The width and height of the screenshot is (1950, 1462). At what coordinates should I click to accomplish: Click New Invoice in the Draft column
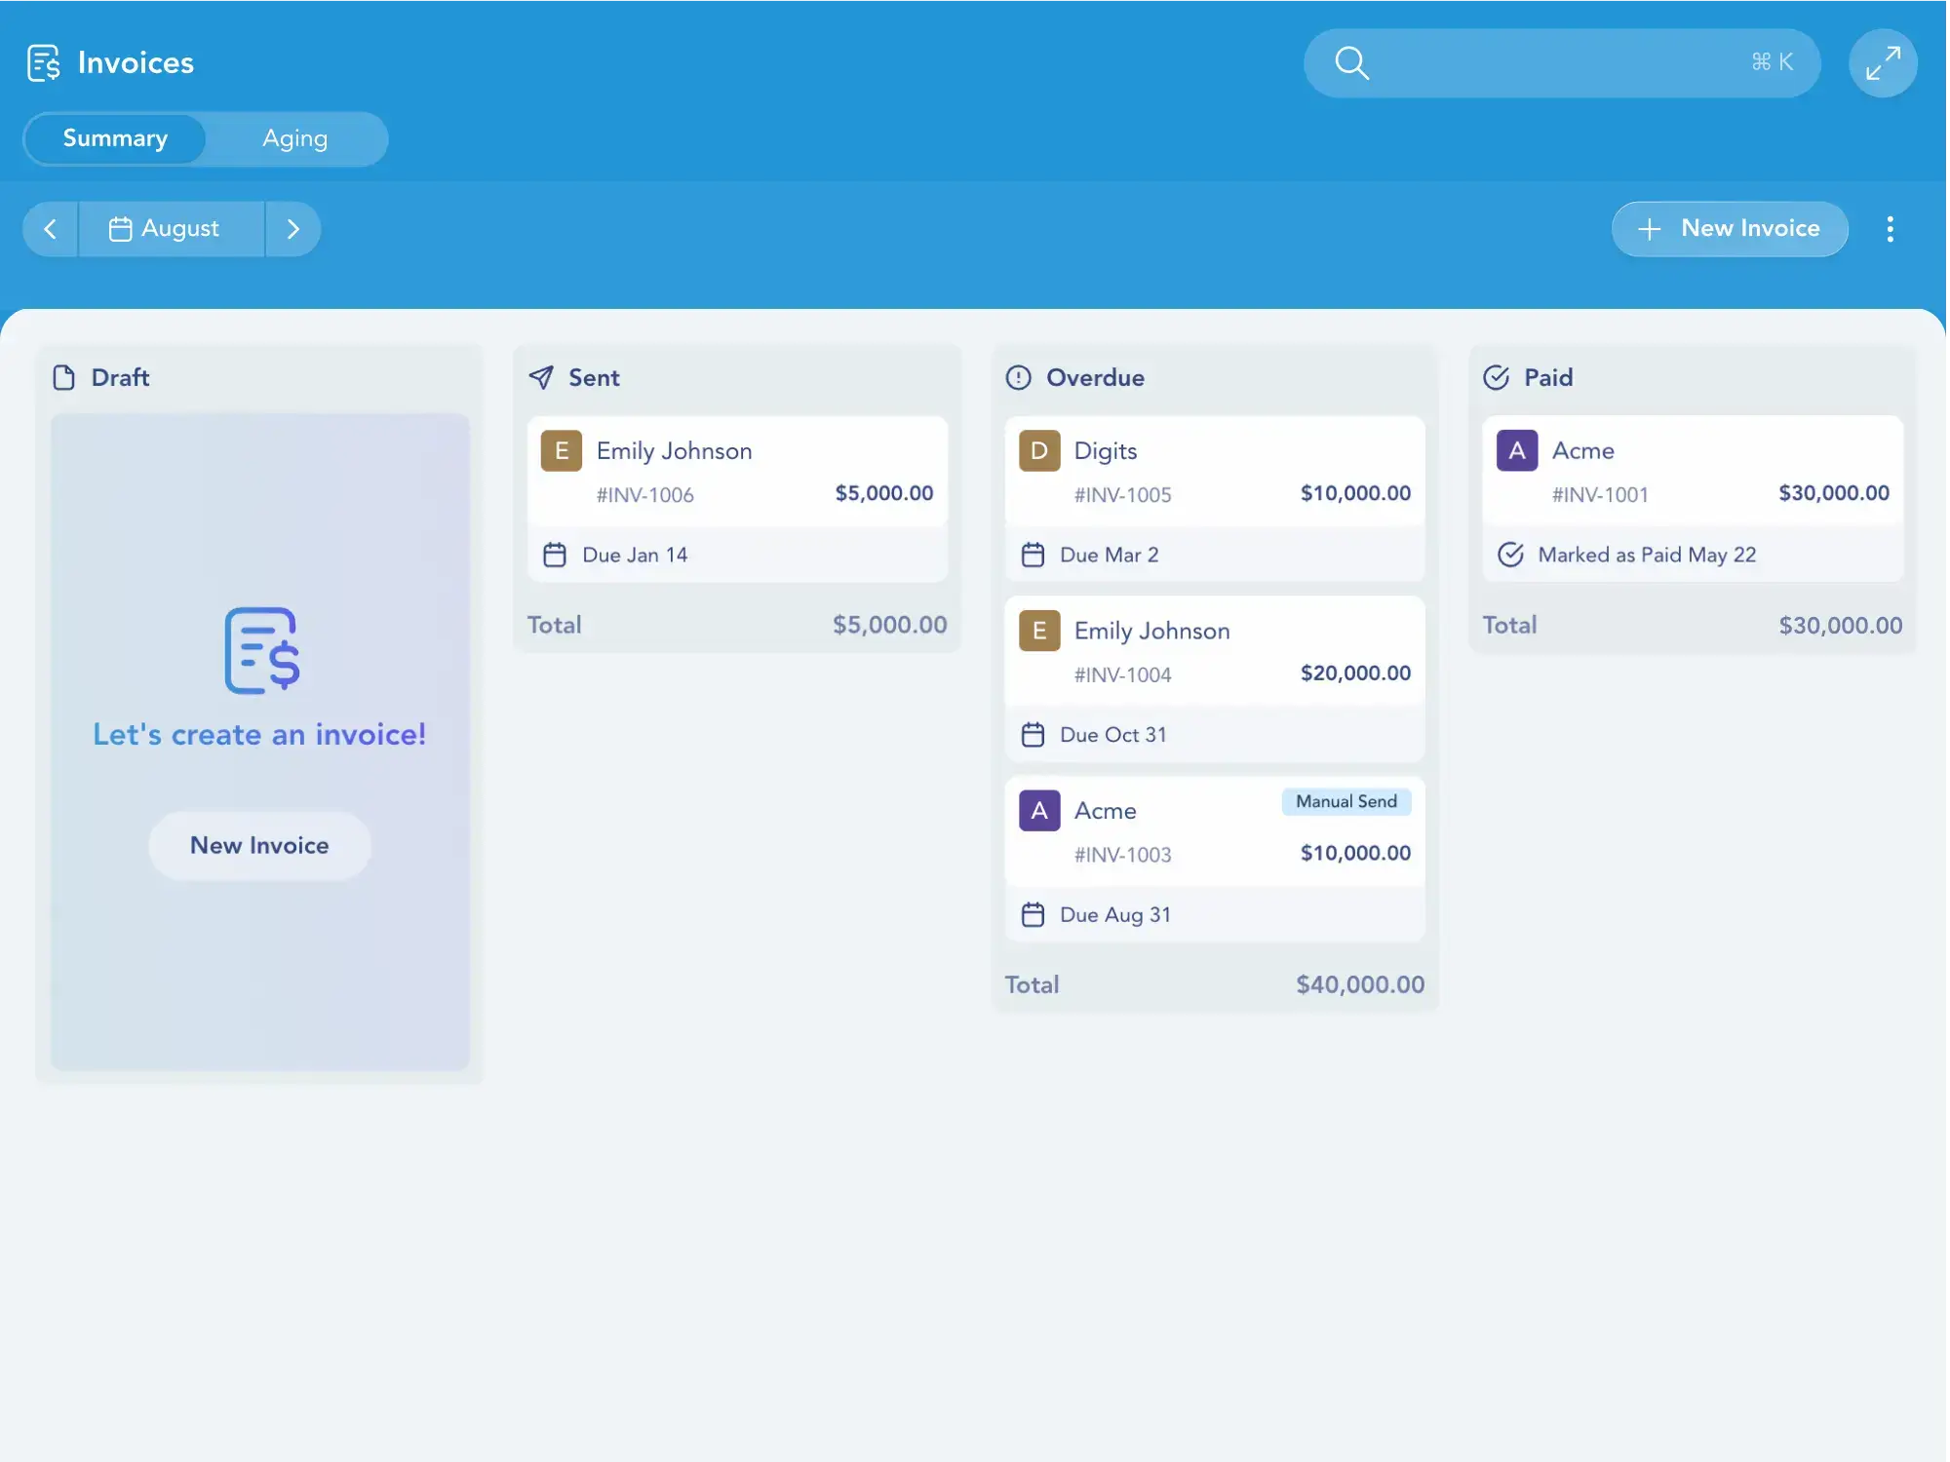pyautogui.click(x=259, y=845)
